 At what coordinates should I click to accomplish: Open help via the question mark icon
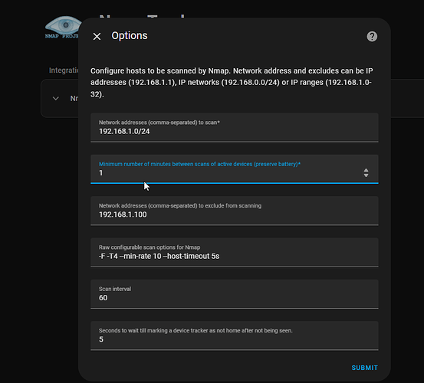[372, 37]
